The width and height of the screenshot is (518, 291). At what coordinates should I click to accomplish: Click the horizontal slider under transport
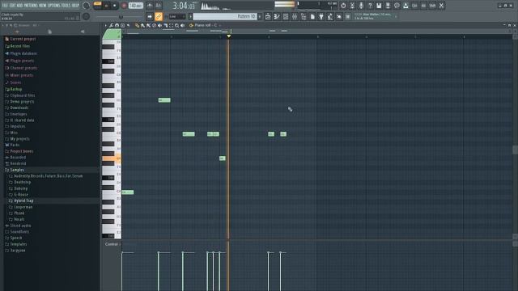point(120,16)
